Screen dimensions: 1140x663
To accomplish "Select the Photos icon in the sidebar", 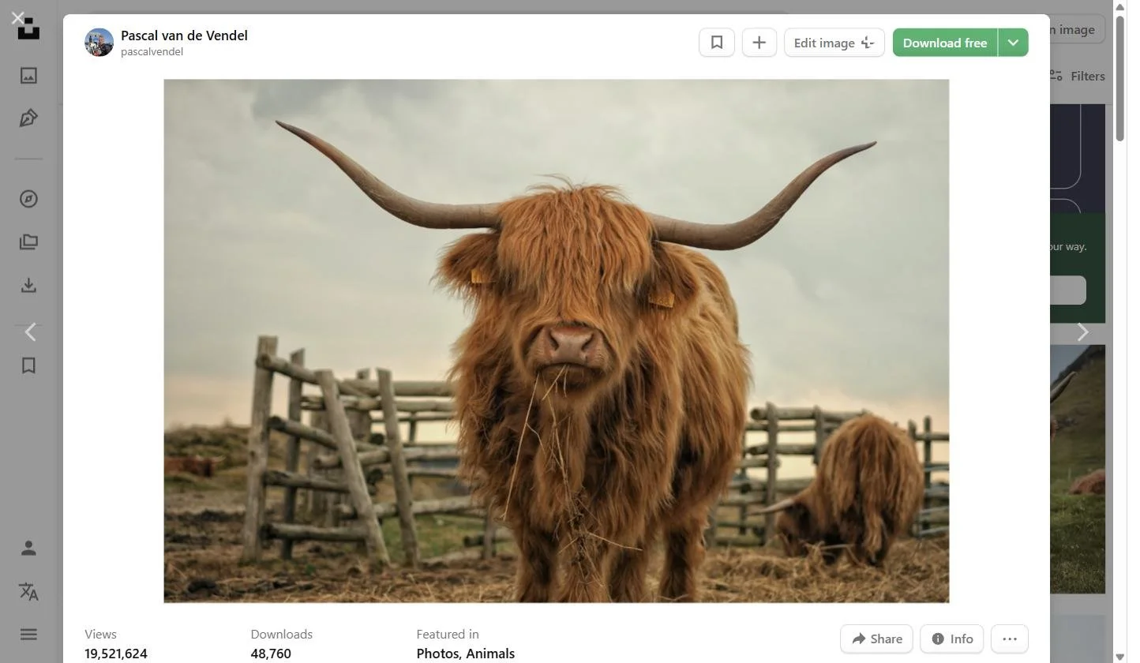I will (x=28, y=75).
